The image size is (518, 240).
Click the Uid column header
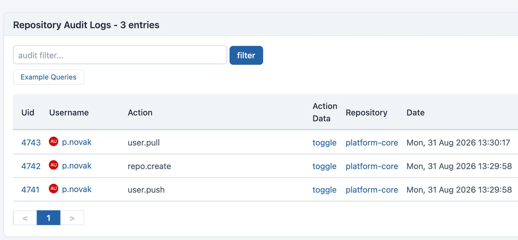click(x=28, y=112)
